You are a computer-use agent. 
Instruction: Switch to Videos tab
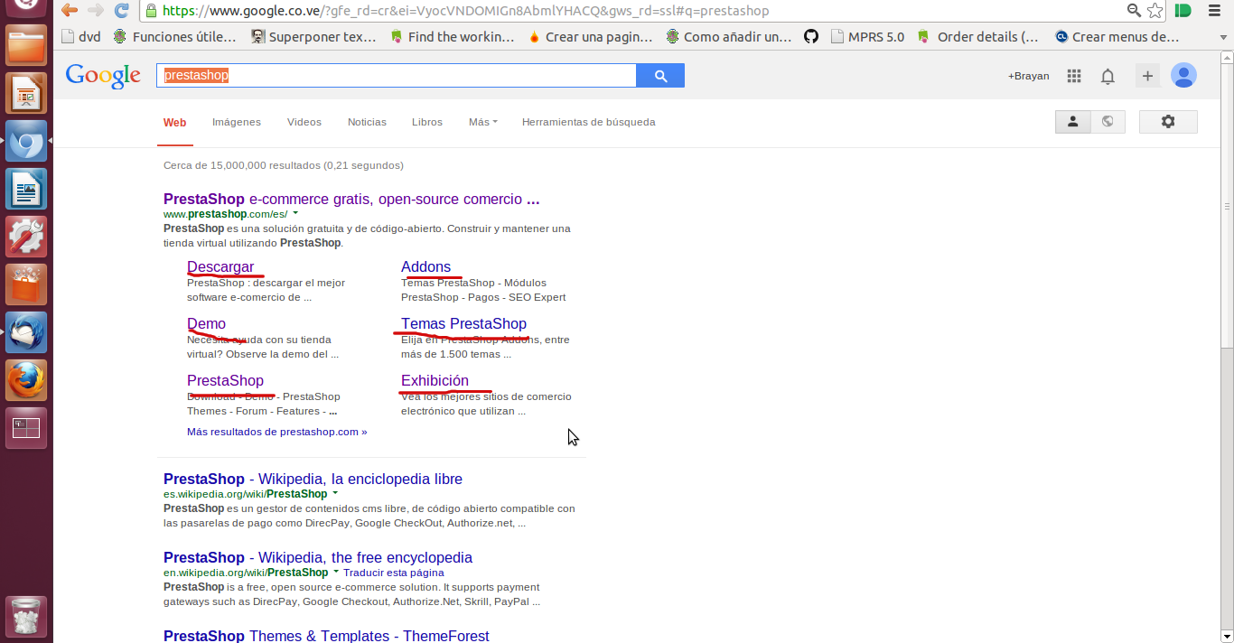click(304, 122)
